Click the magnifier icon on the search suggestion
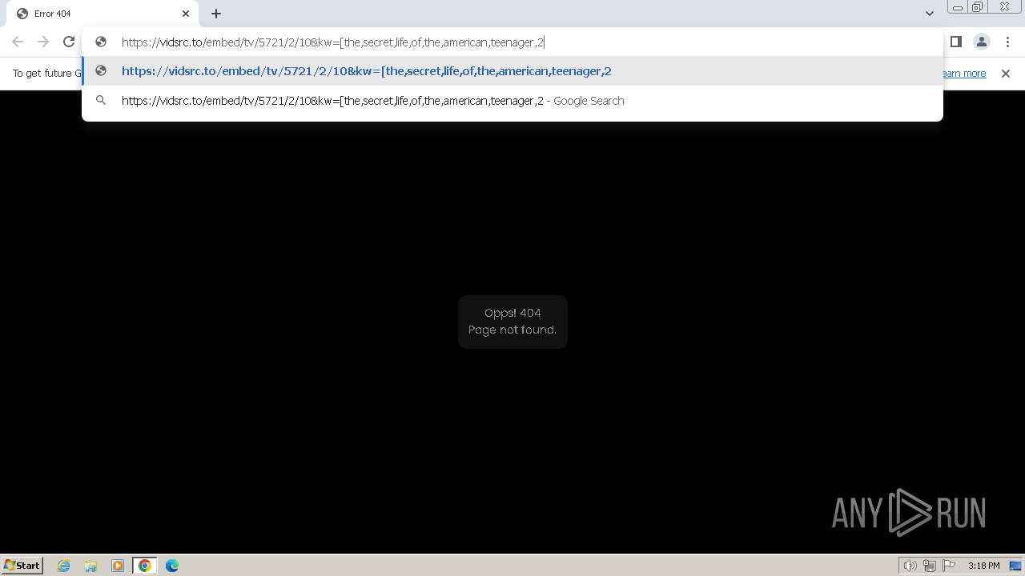1025x576 pixels. [x=101, y=101]
